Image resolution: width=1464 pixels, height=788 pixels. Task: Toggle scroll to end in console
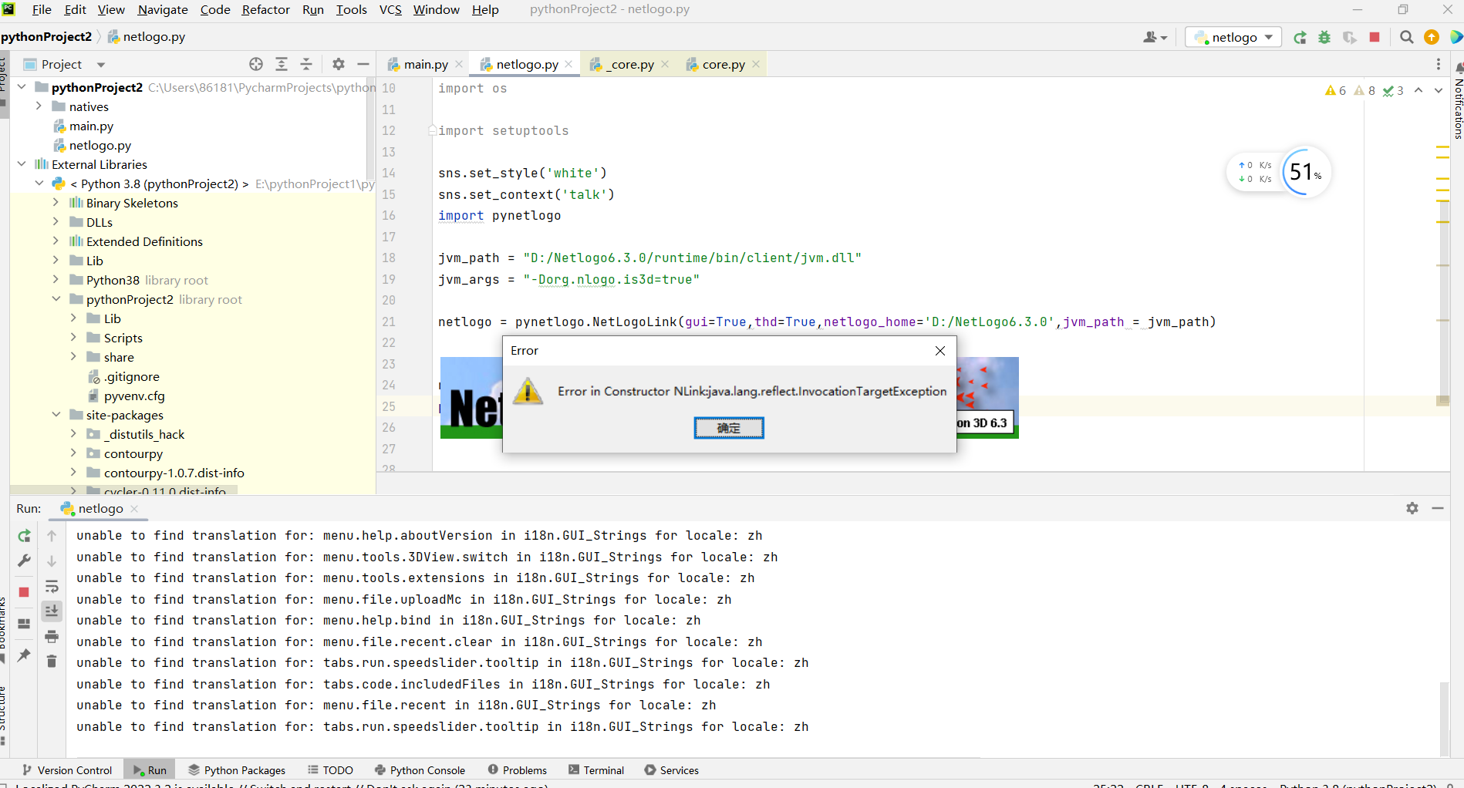[x=52, y=611]
